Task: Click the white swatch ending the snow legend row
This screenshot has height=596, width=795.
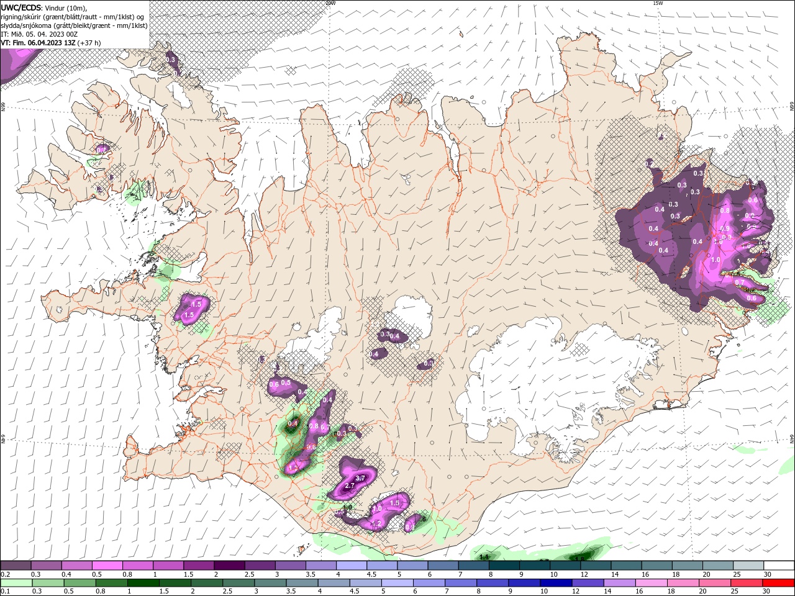Action: tap(779, 566)
